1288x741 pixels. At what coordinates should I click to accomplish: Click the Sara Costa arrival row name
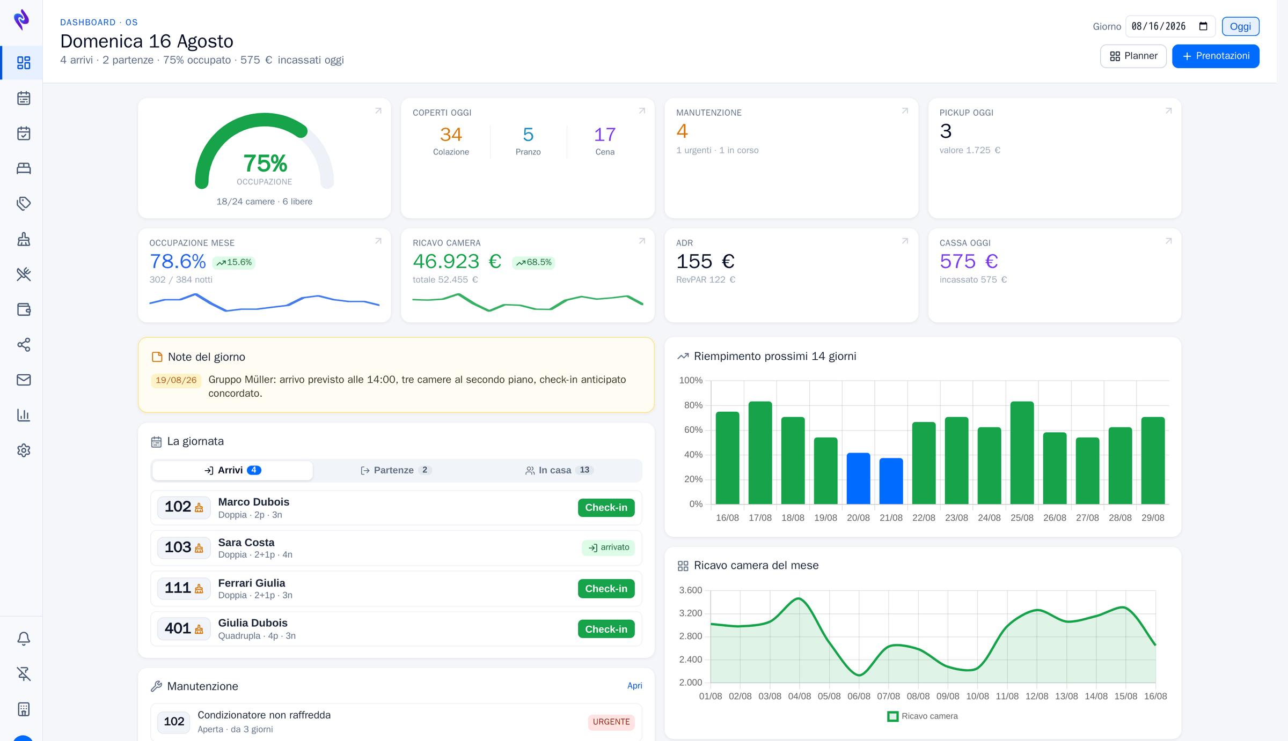246,543
